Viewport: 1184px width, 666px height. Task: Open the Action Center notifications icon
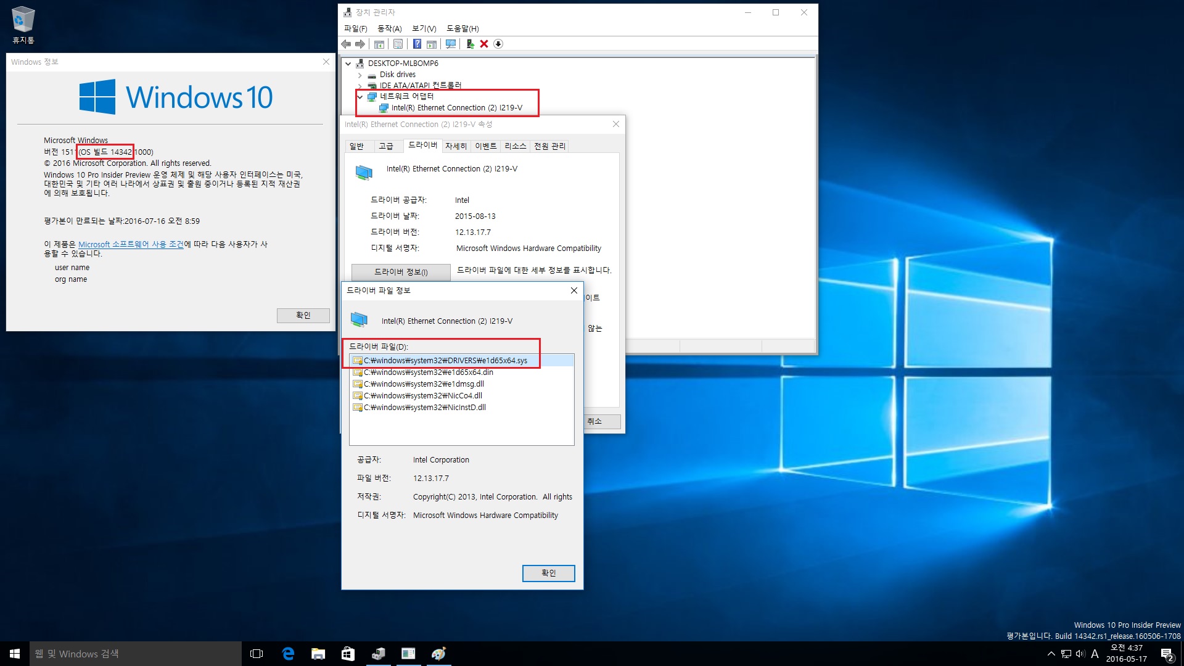(1167, 654)
